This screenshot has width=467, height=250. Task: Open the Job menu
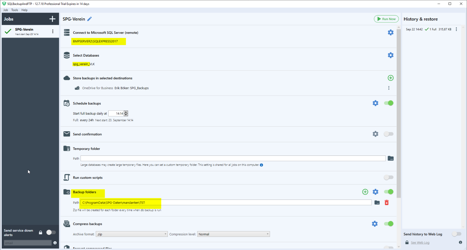pyautogui.click(x=6, y=10)
